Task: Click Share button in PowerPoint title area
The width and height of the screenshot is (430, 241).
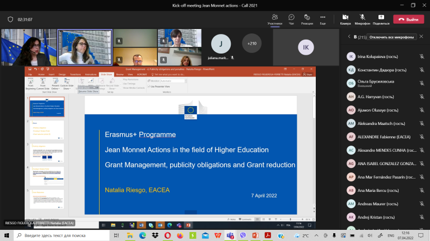Action: tap(307, 74)
